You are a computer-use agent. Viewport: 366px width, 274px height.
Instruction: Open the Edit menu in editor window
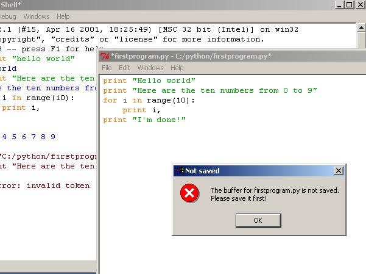coord(124,68)
